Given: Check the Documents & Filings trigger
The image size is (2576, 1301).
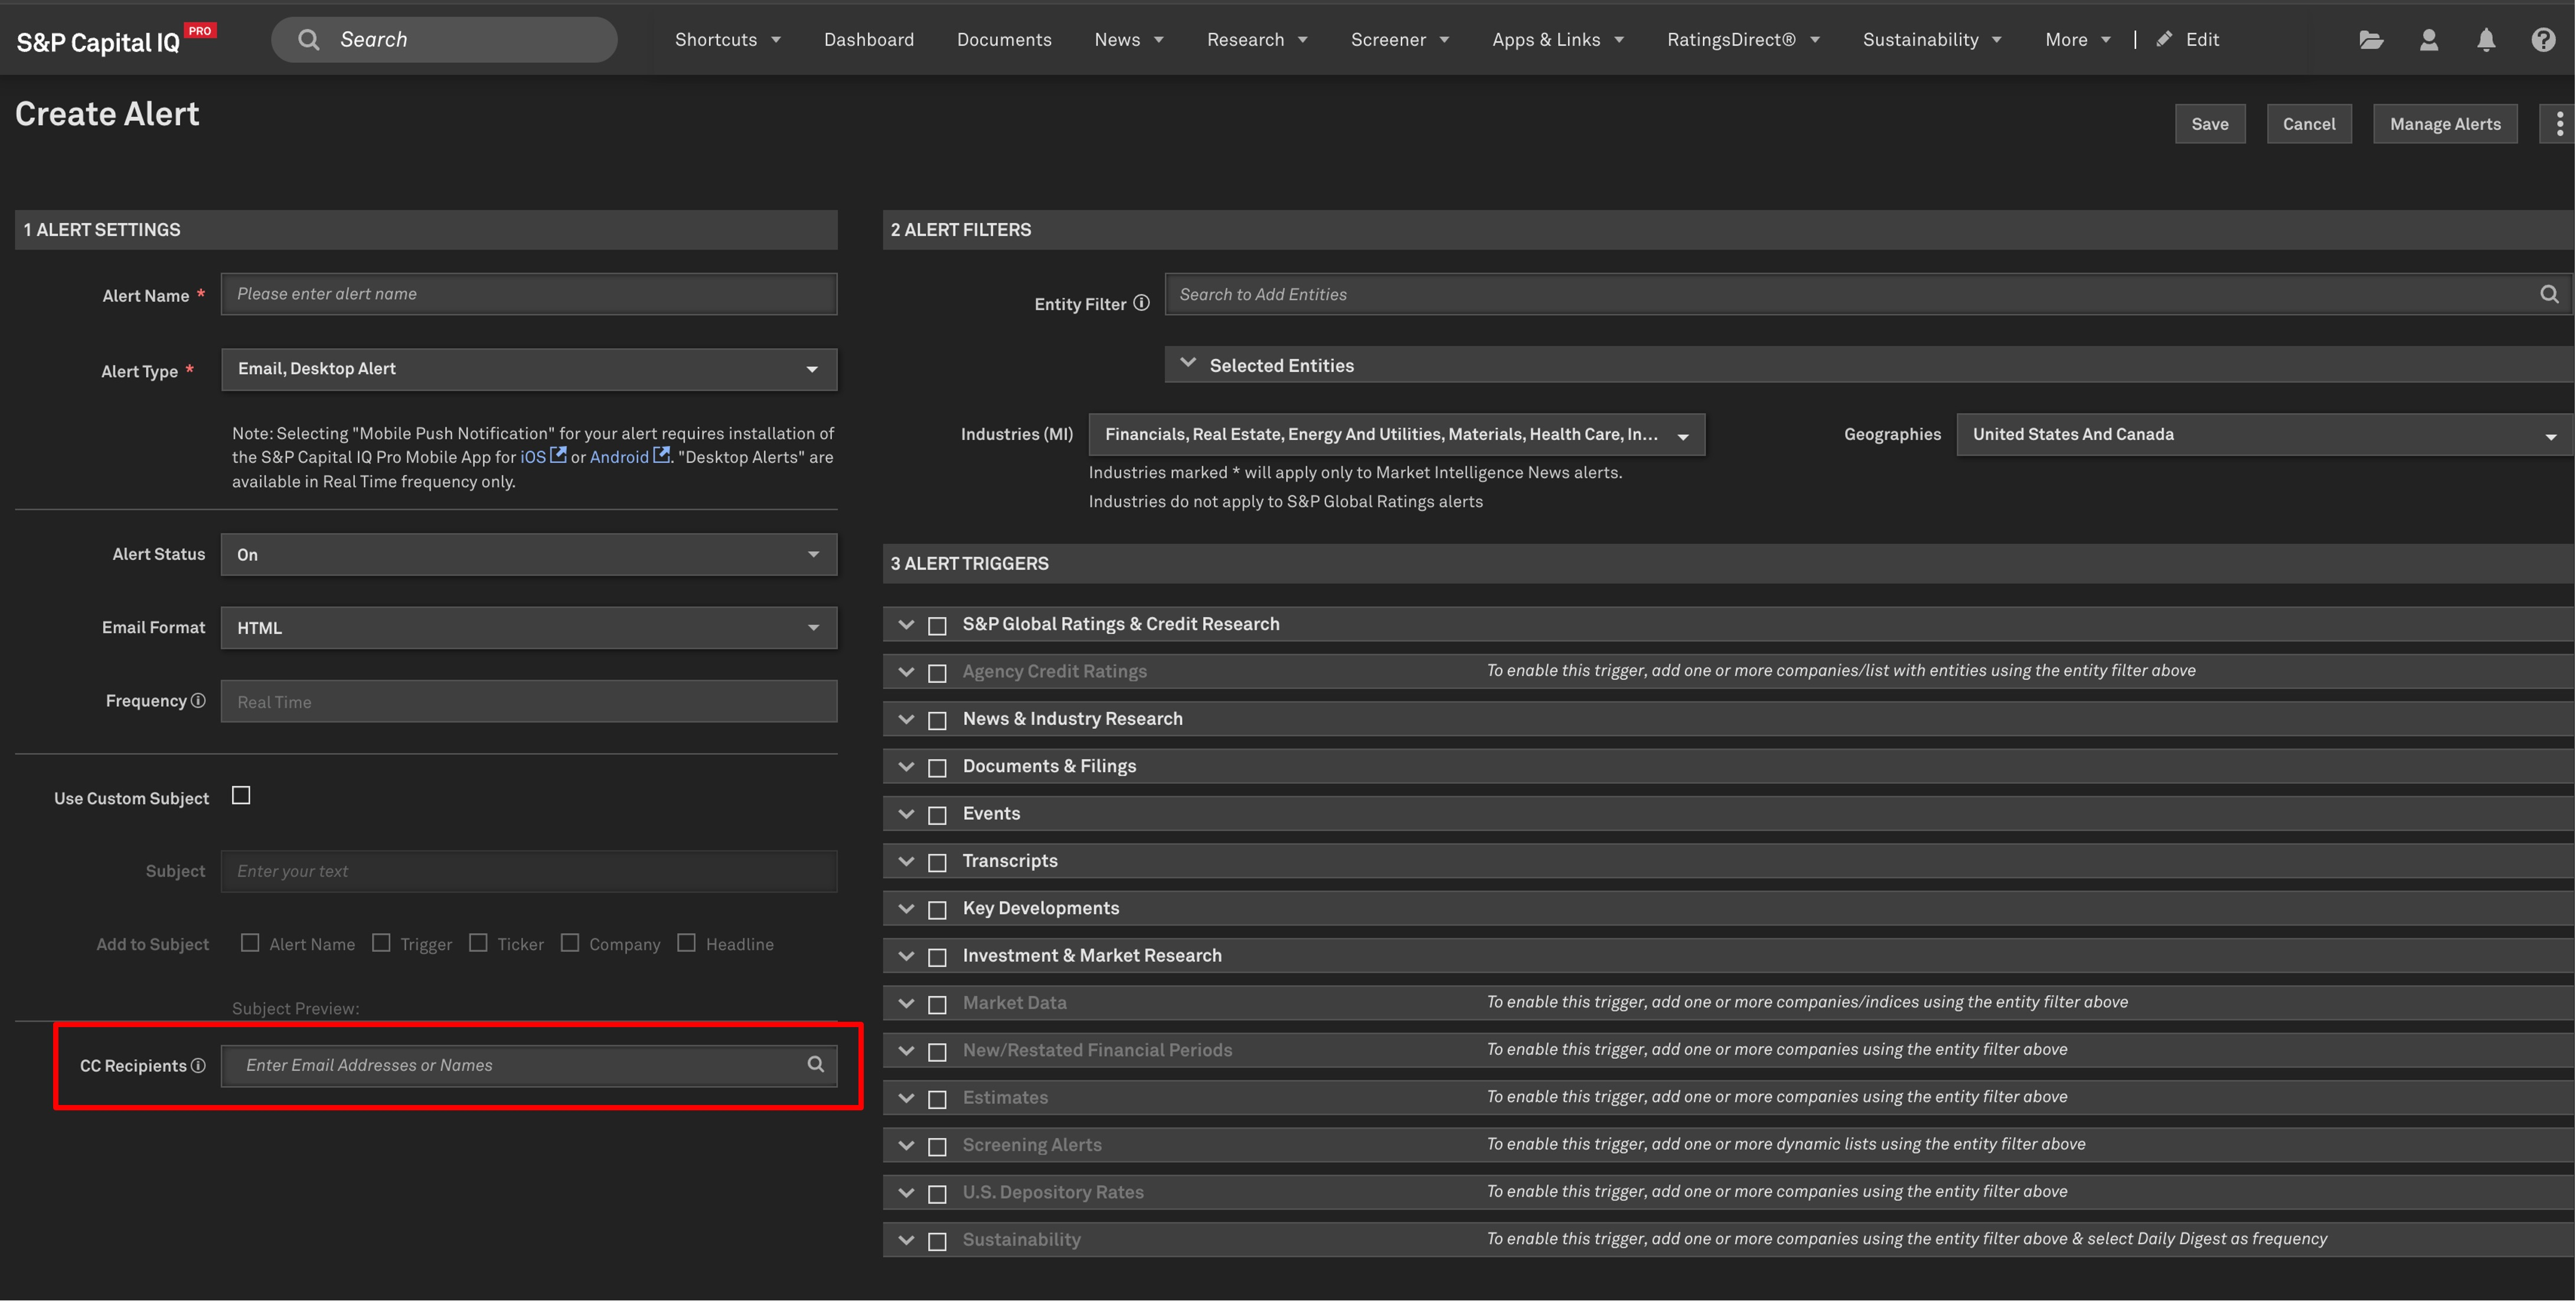Looking at the screenshot, I should (937, 768).
